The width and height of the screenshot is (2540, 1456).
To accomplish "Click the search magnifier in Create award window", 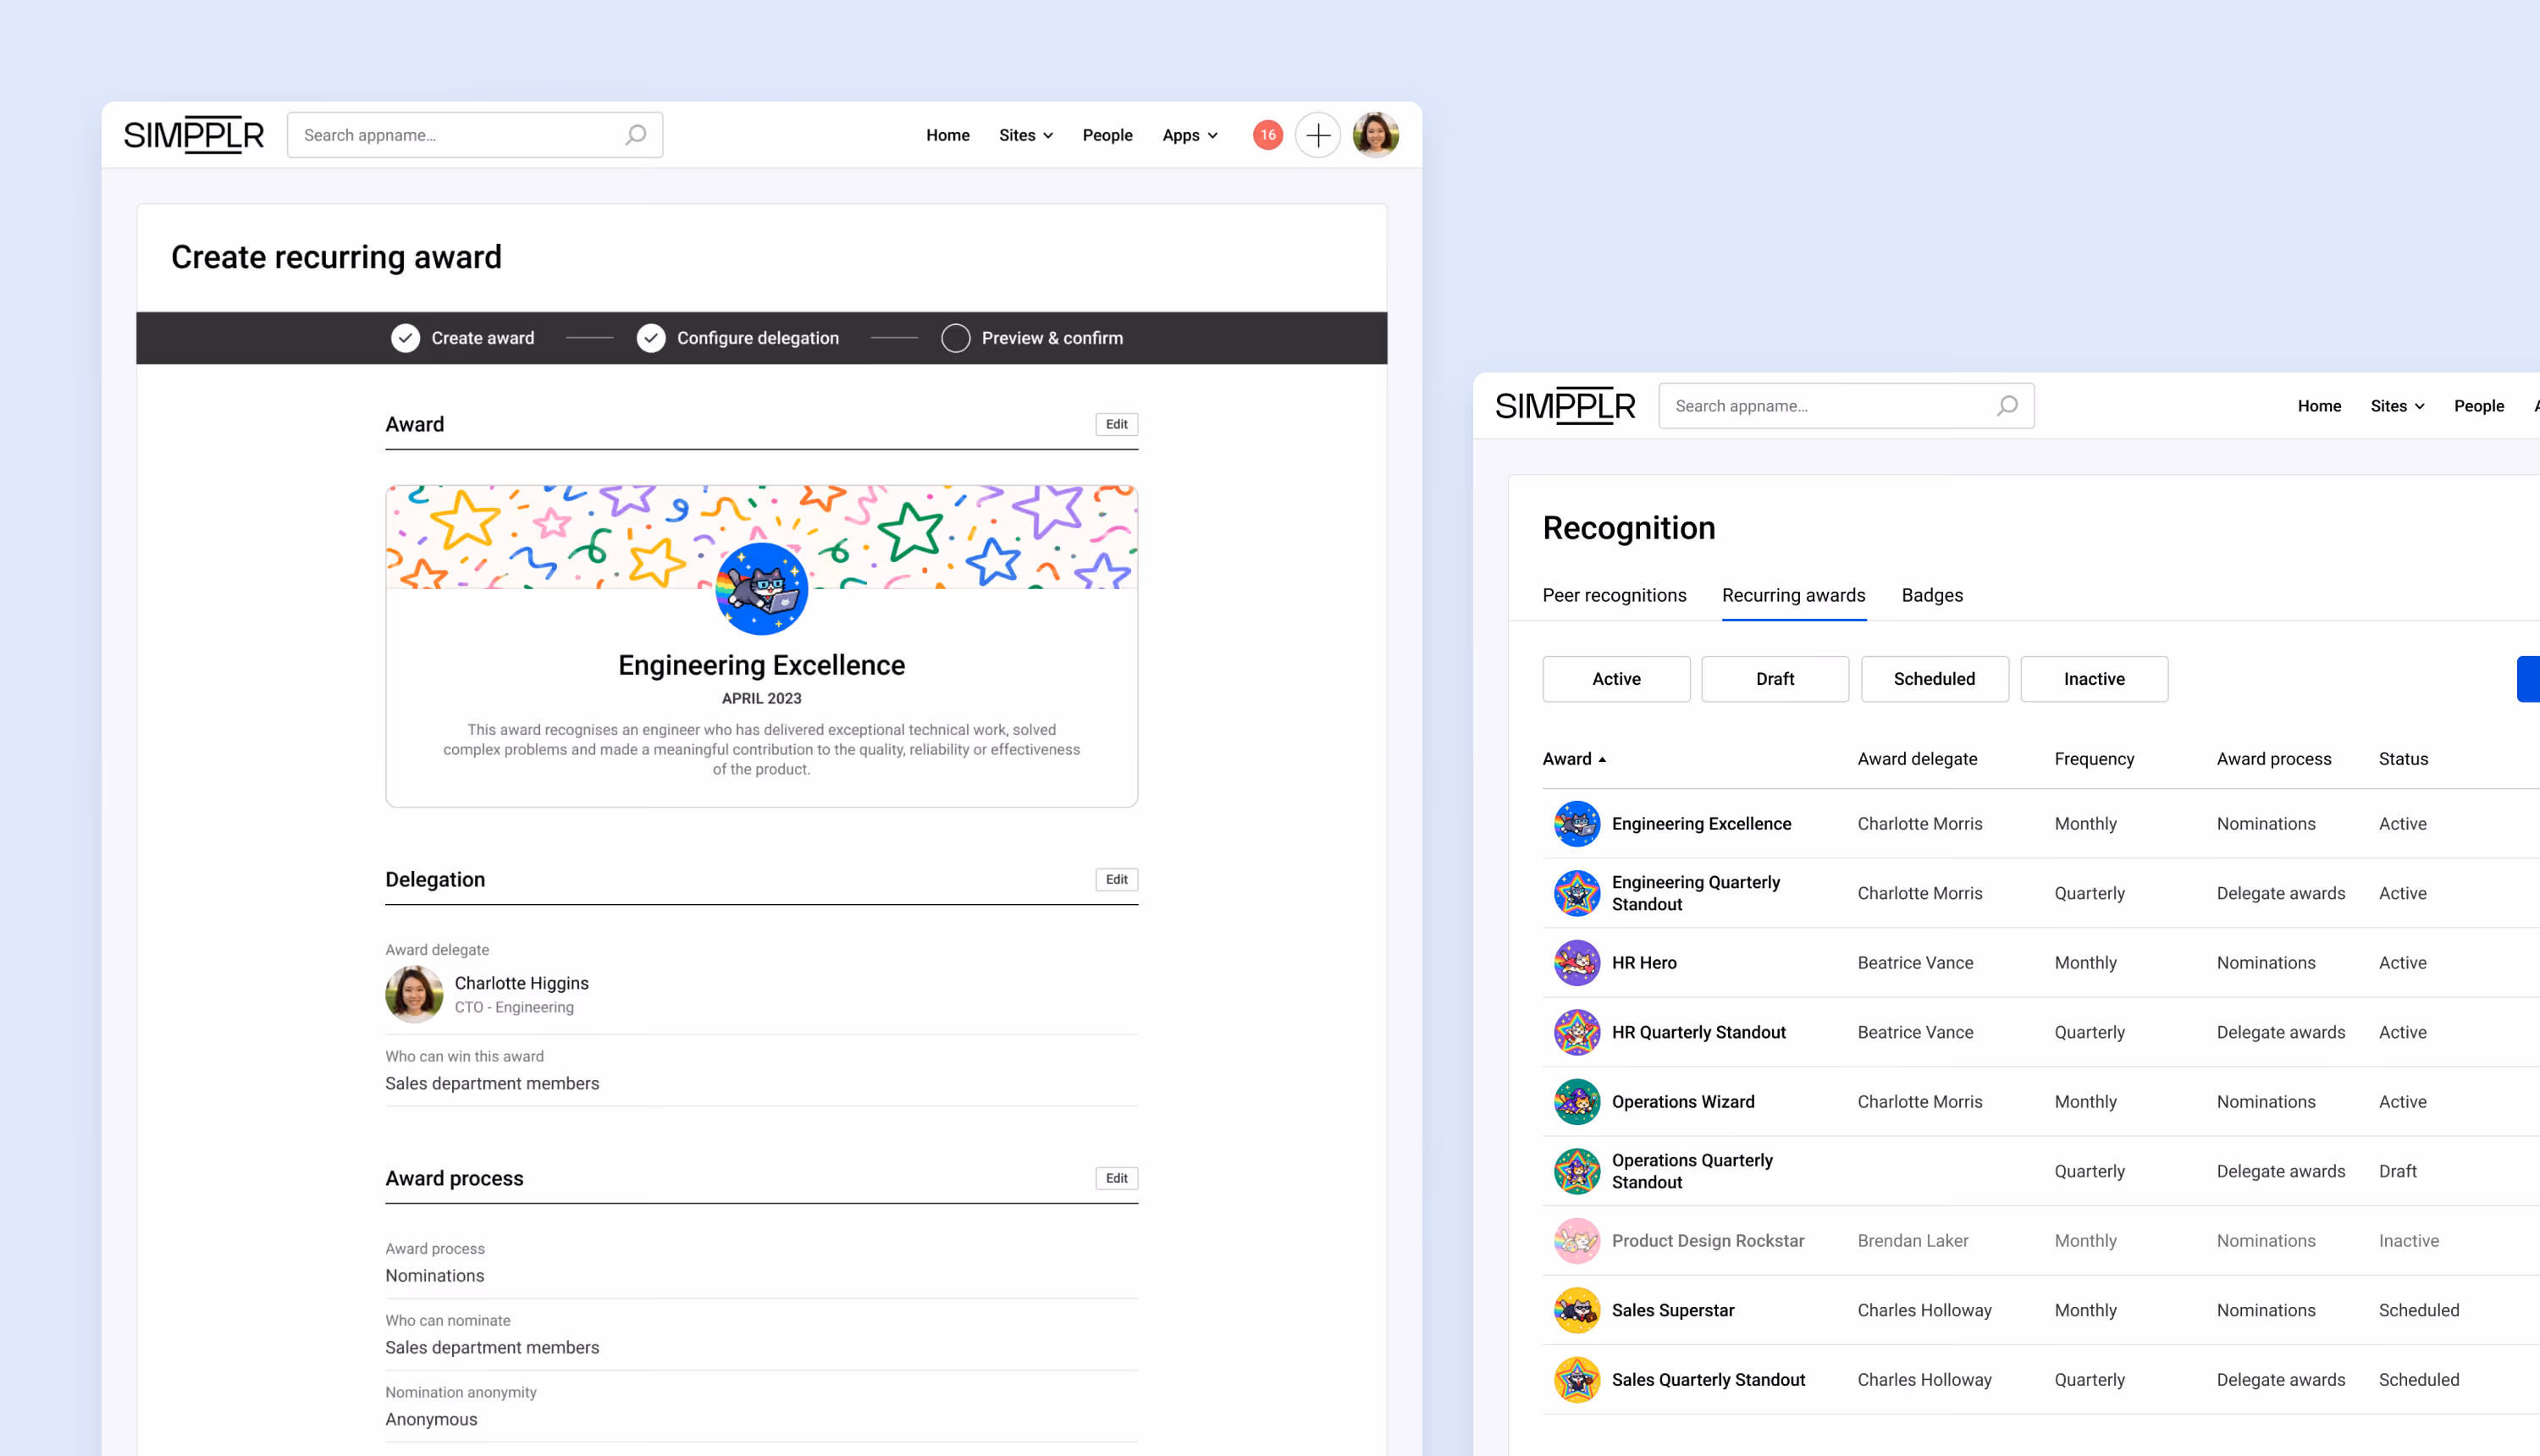I will pyautogui.click(x=636, y=135).
